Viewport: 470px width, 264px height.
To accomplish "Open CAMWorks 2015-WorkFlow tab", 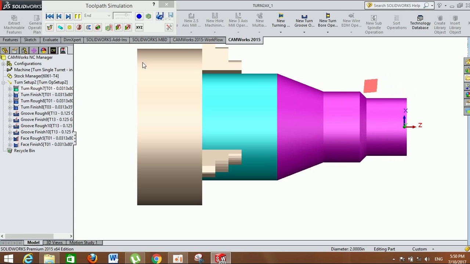I will [x=198, y=40].
